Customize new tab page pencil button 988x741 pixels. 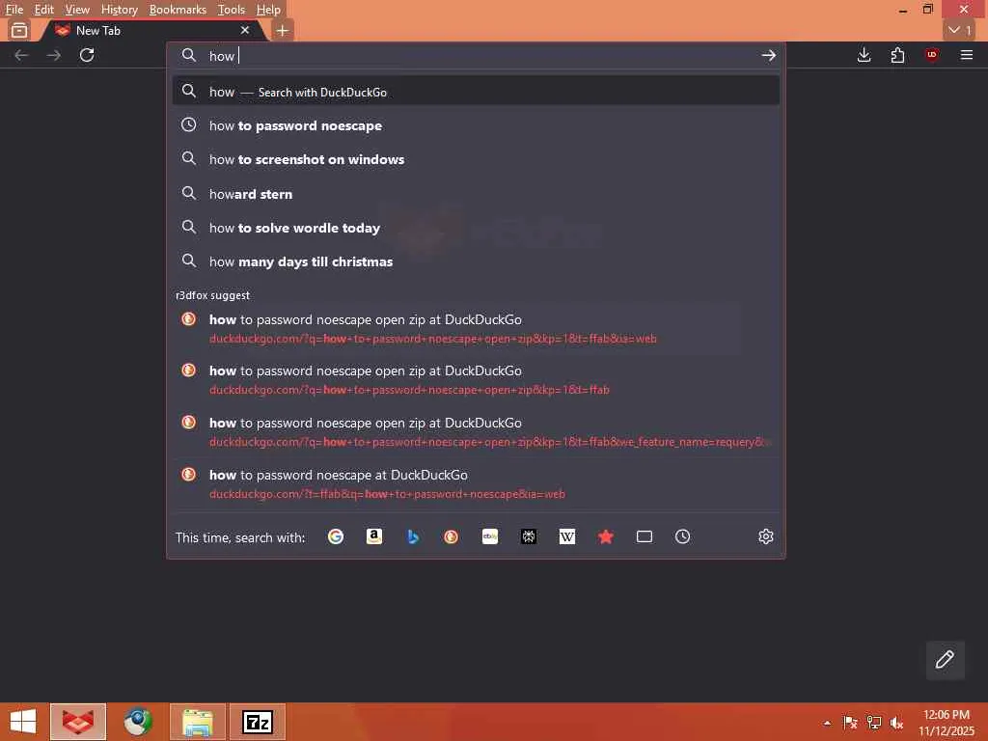pyautogui.click(x=945, y=660)
